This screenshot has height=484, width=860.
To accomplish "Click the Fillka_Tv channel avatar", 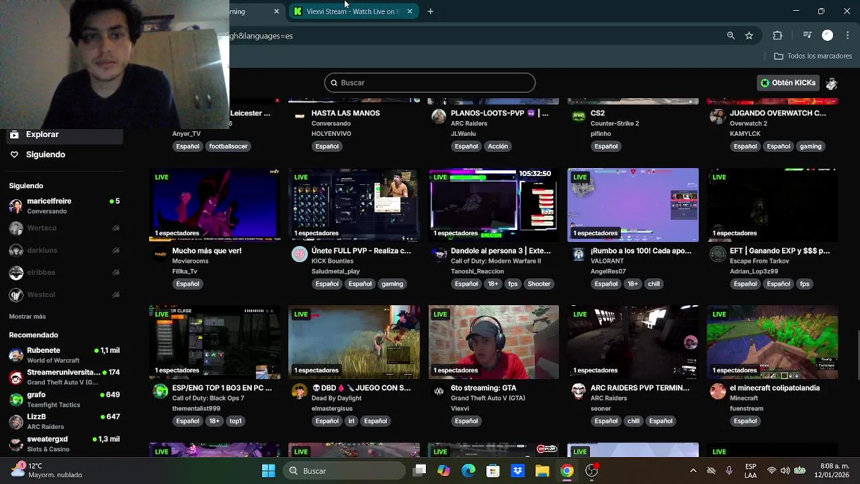I will coord(160,254).
